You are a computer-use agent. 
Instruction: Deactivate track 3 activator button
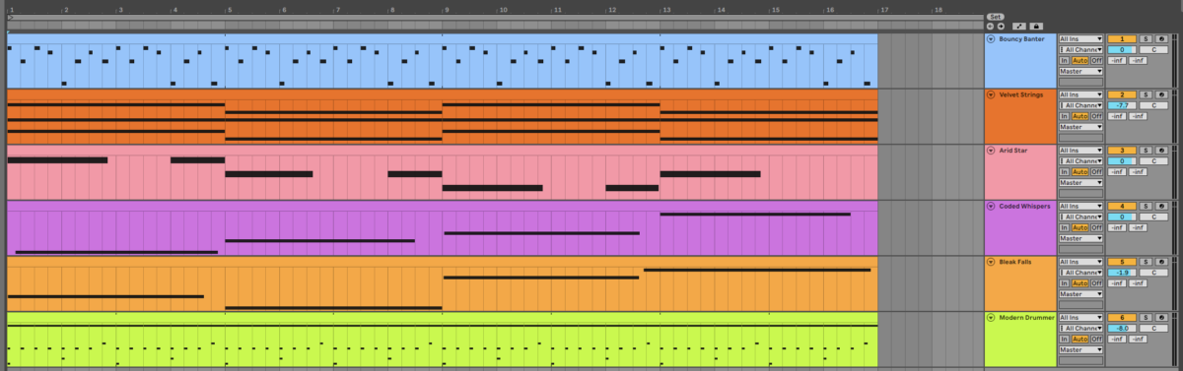click(1122, 151)
